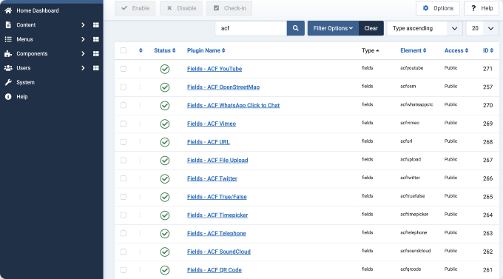Click the Check-in toolbar button

coord(229,8)
